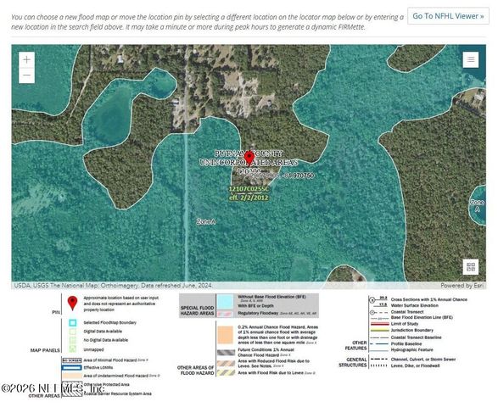Image resolution: width=498 pixels, height=407 pixels.
Task: Click the Regulatory Floodway legend swatch
Action: tap(226, 314)
